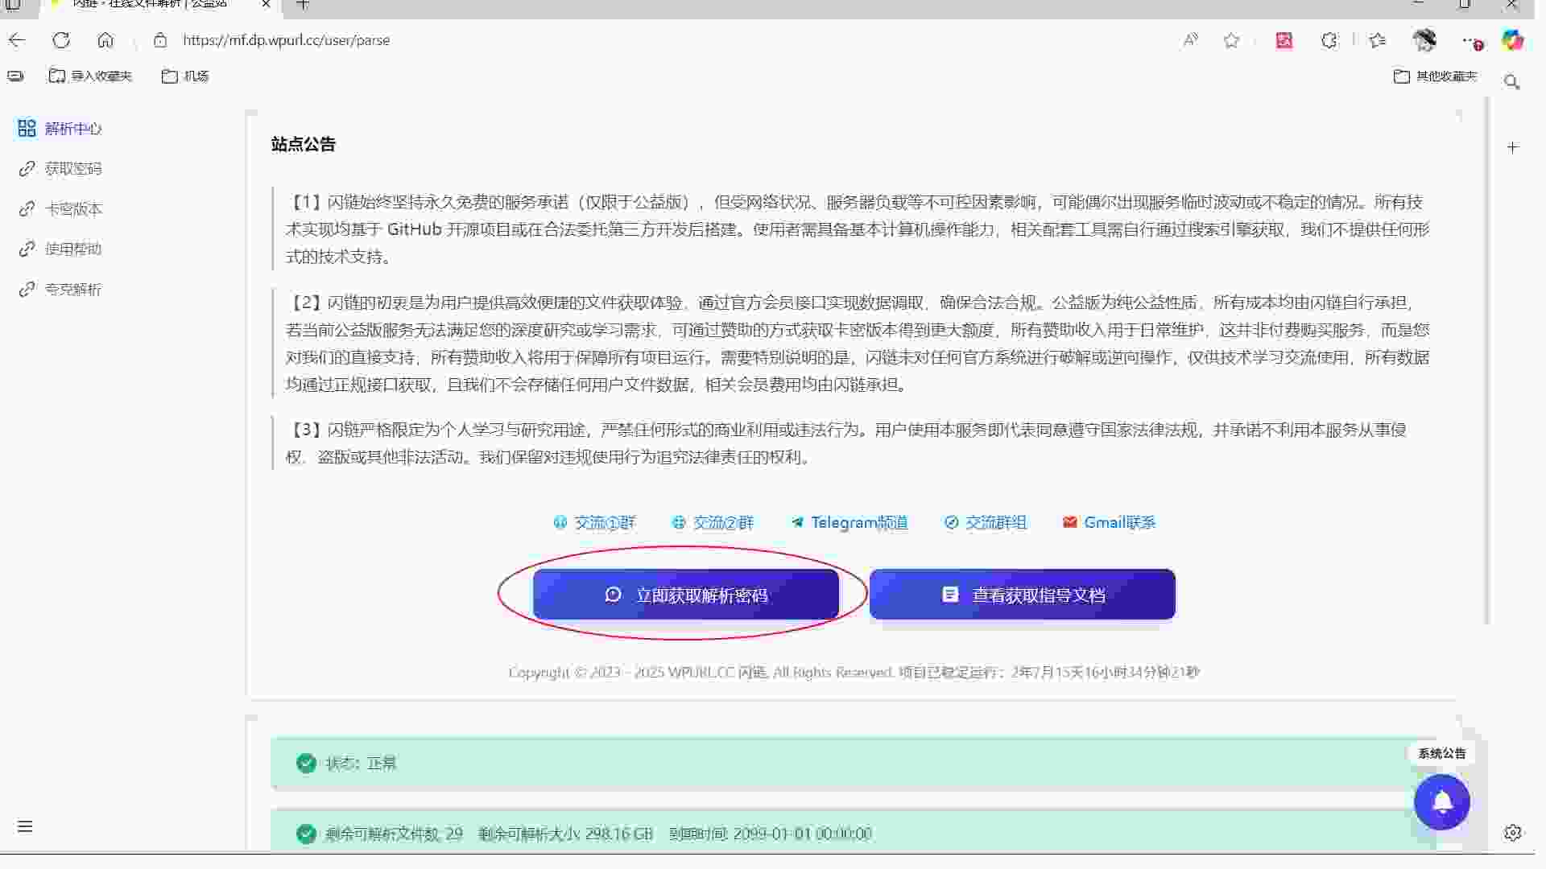This screenshot has width=1546, height=869.
Task: Open 获取密码 sidebar item
Action: [x=72, y=169]
